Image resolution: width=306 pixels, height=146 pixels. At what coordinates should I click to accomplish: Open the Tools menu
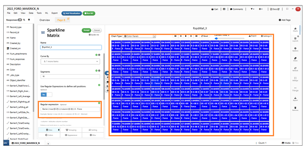39,13
